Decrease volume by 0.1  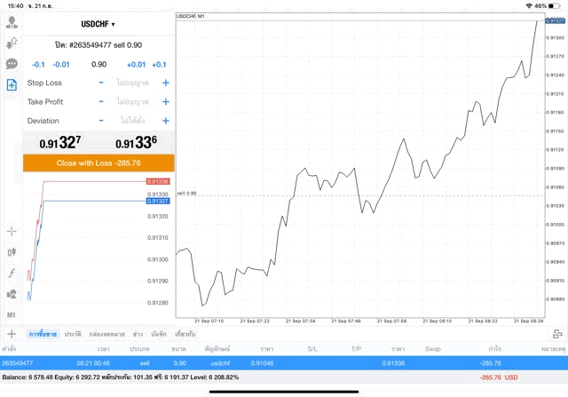(38, 64)
